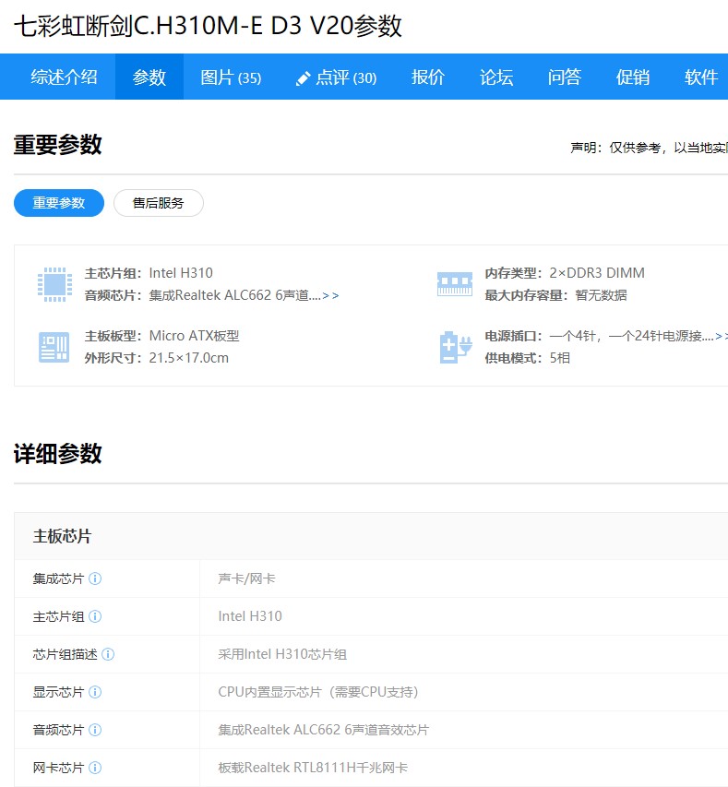This screenshot has width=728, height=787.
Task: Click CPU内置显示芯片 cell
Action: [x=317, y=692]
